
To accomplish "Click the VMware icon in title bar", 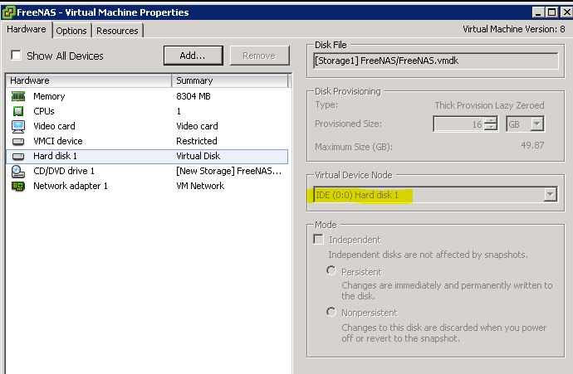I will click(8, 12).
